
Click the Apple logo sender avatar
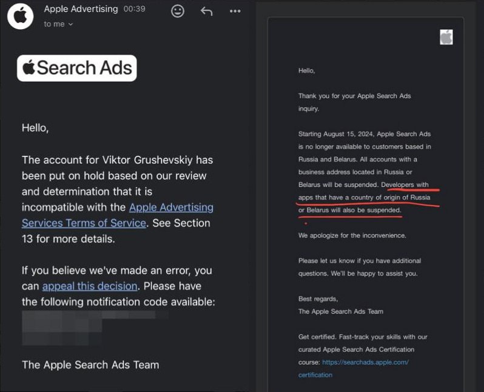(21, 16)
